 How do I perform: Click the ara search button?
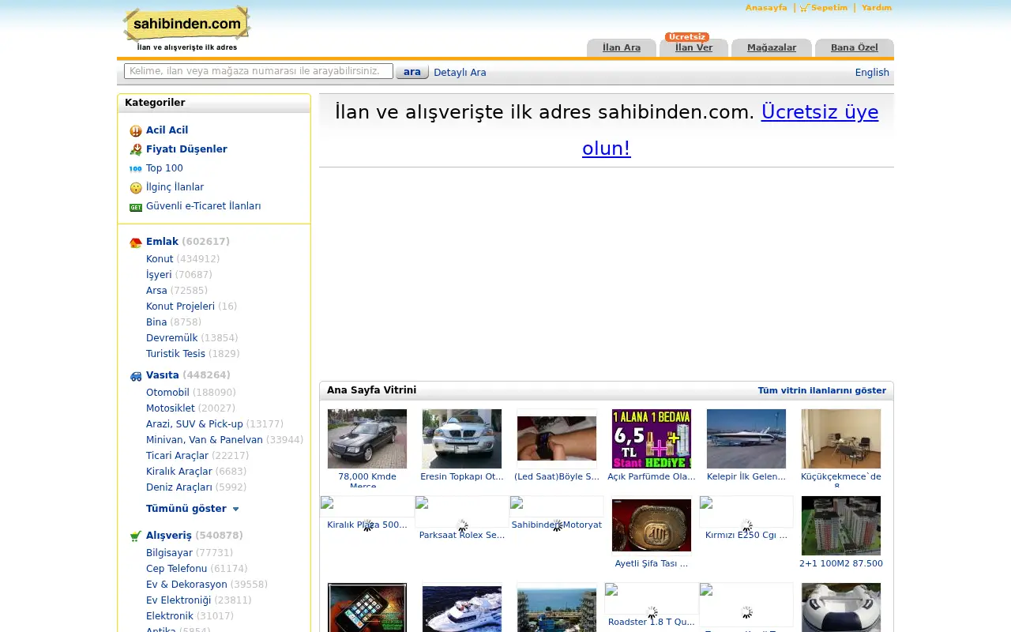[x=412, y=72]
